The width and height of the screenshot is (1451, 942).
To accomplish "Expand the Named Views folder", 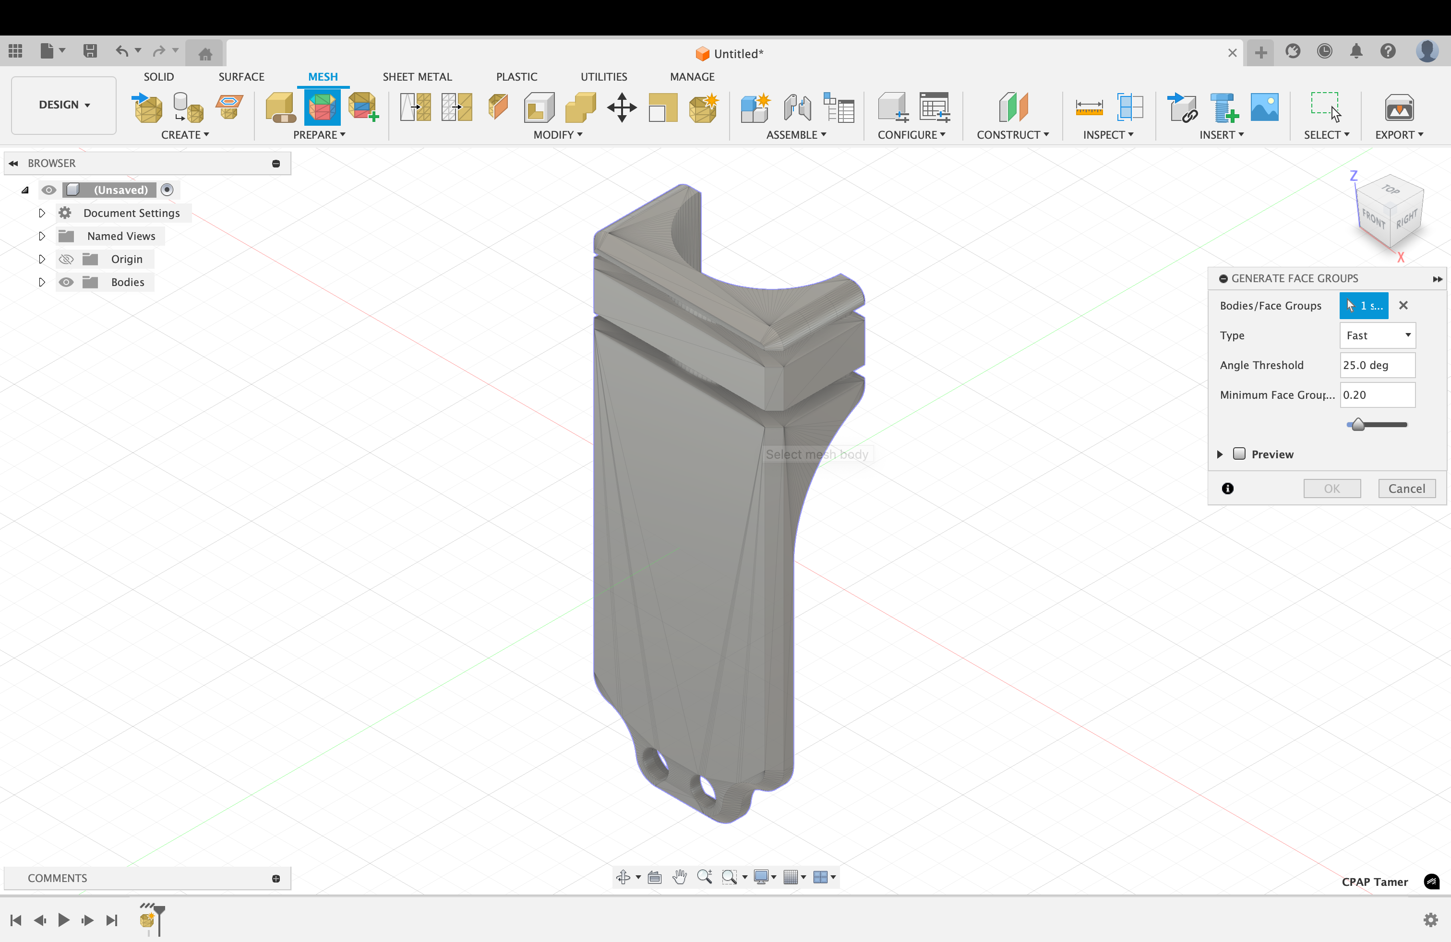I will 41,236.
